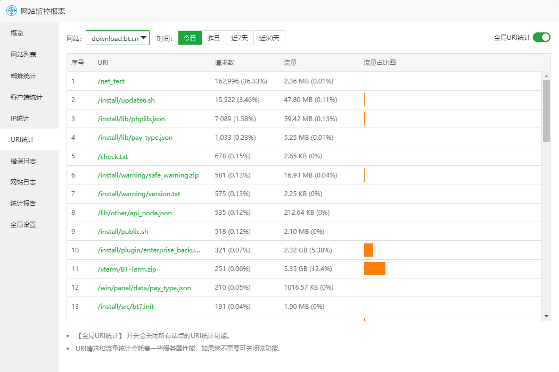Open the /check.txt URI link
Viewport: 559px width, 372px height.
point(113,156)
